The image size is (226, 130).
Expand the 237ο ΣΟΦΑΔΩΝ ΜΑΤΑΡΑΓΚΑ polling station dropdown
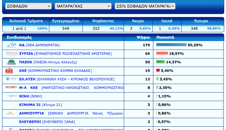click(x=145, y=6)
